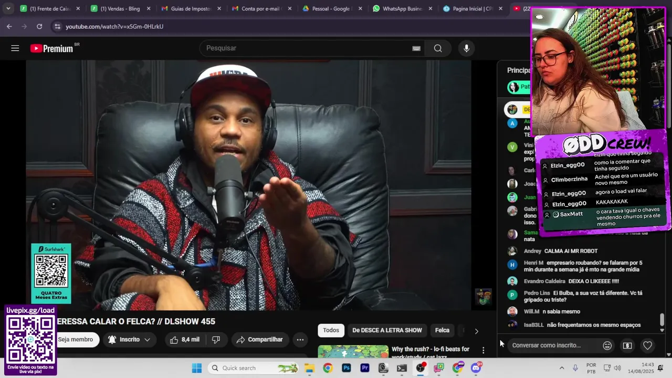Click Will.M's chat message

coord(561,312)
